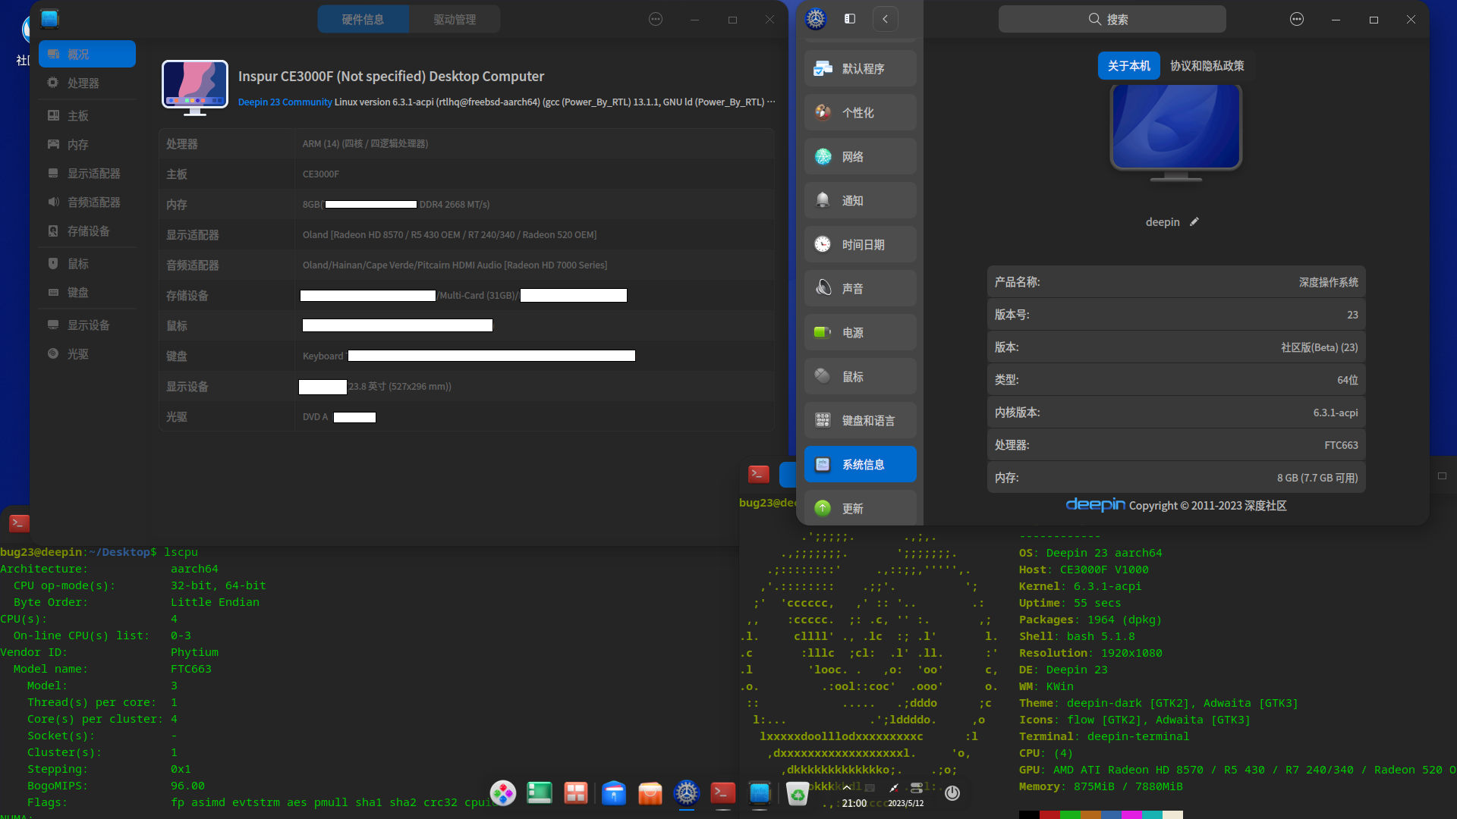Select 显示适配器 in hardware sidebar
Screen dimensions: 1457x819
[x=93, y=174]
